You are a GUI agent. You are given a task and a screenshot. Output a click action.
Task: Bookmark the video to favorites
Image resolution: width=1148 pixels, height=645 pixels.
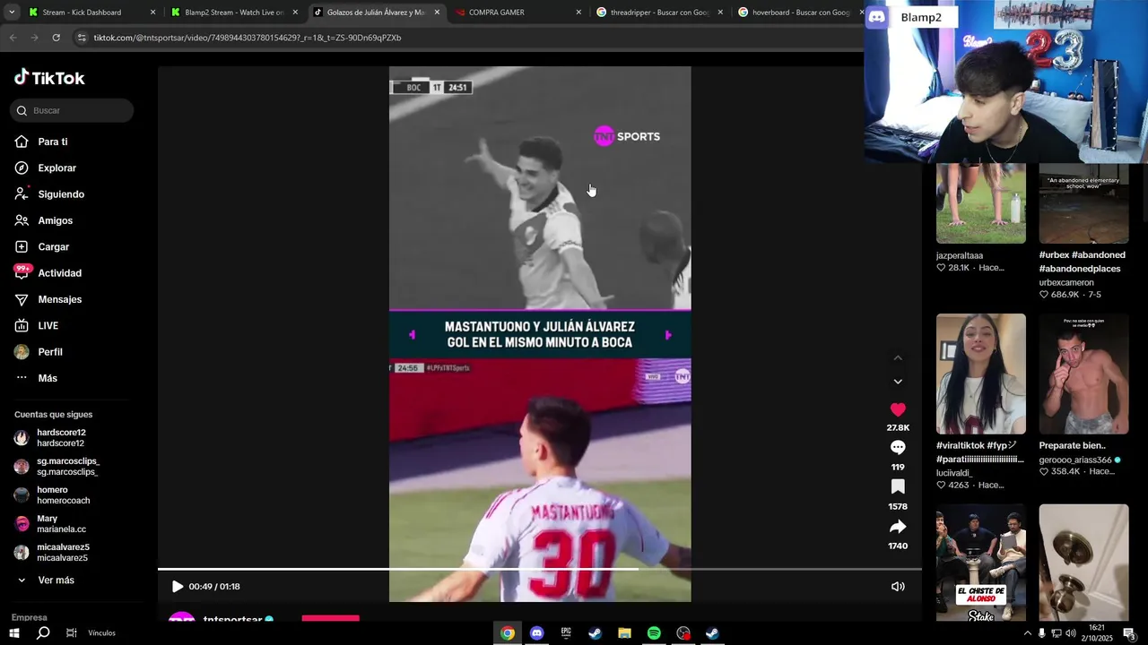(898, 487)
